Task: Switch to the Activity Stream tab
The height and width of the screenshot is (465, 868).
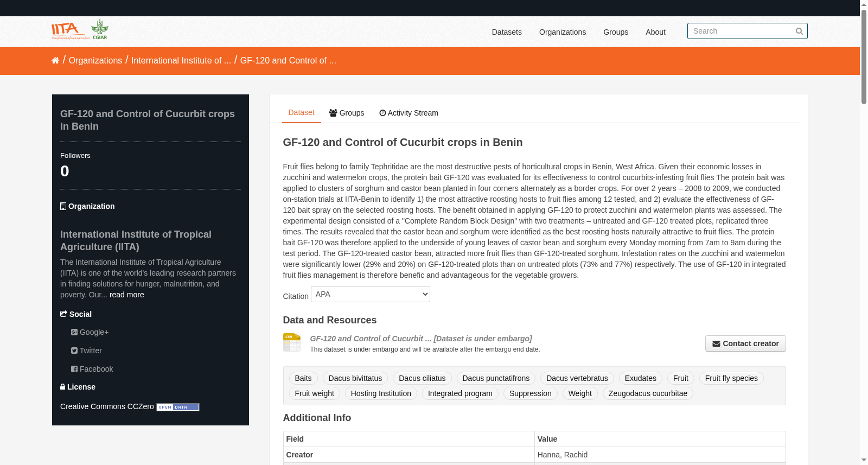Action: point(409,113)
